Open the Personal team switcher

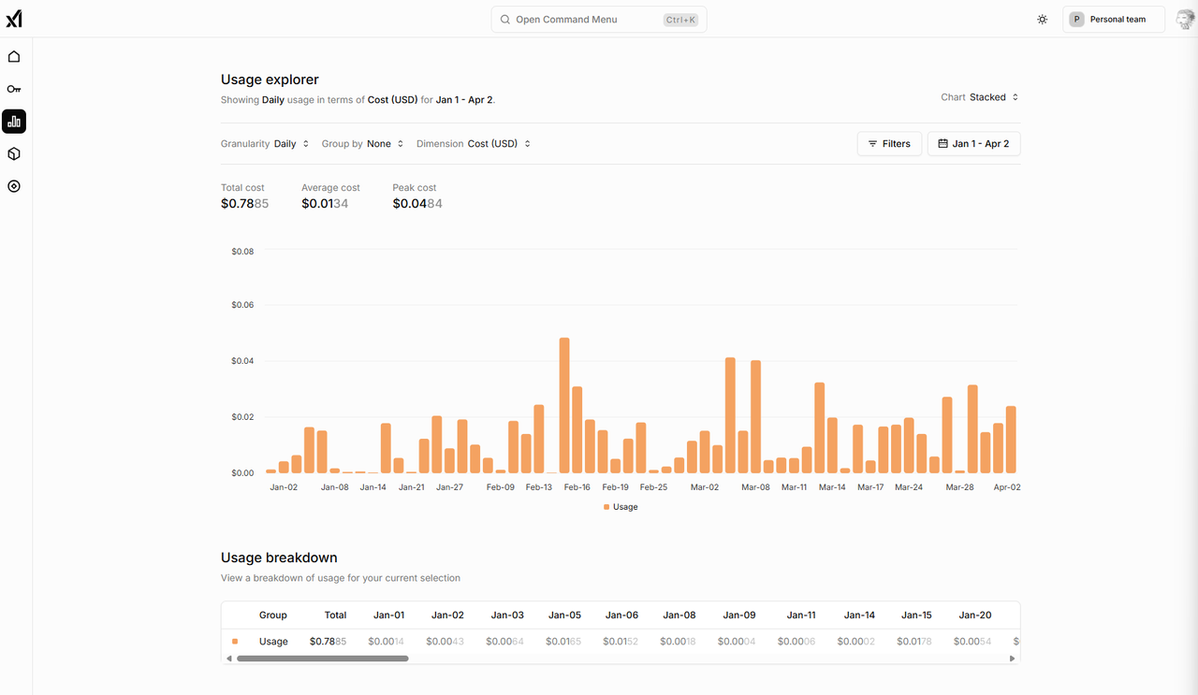[x=1114, y=20]
